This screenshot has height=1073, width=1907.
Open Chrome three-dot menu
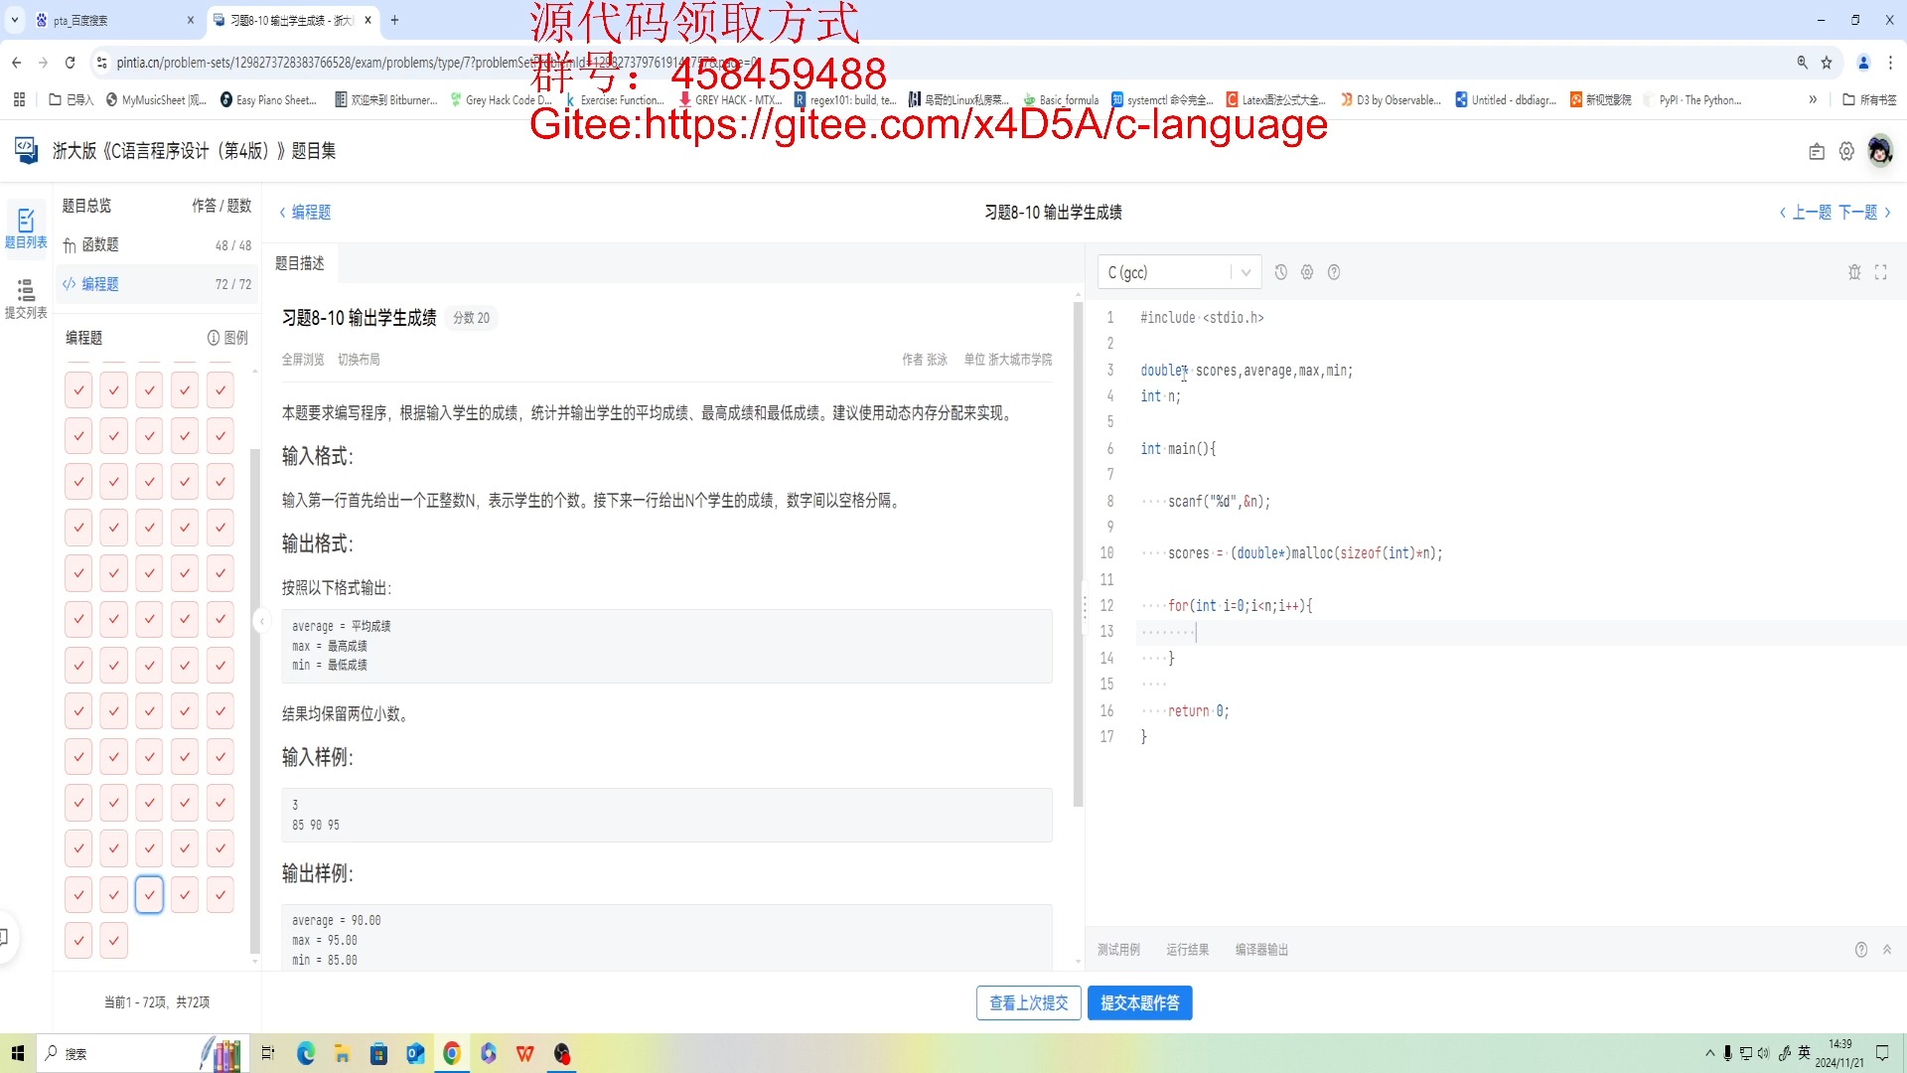click(1890, 63)
